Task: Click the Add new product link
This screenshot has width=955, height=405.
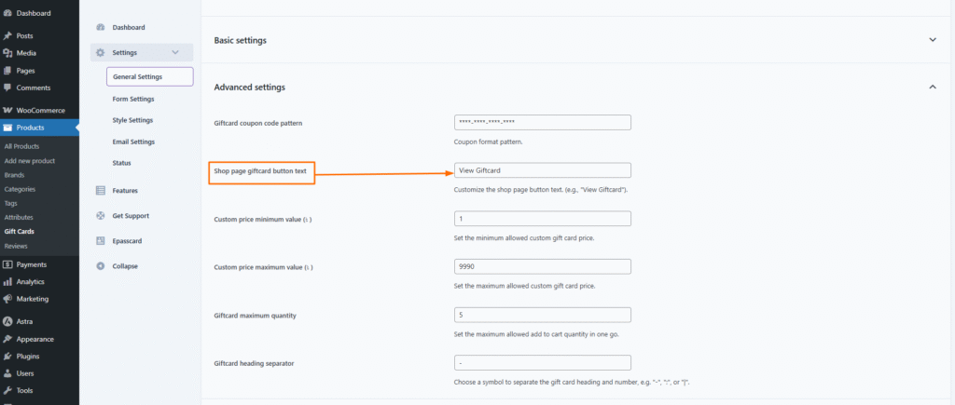Action: (30, 160)
